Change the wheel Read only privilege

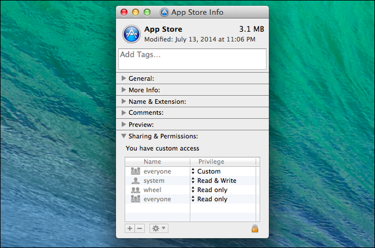[210, 190]
